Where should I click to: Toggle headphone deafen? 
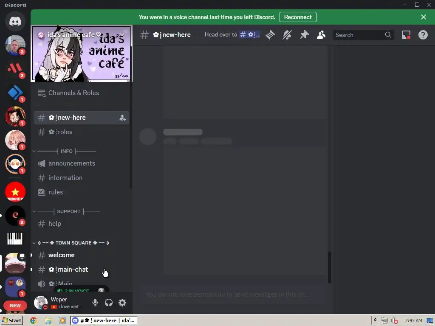[x=109, y=303]
